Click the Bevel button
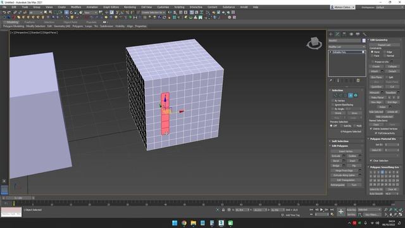 [x=336, y=161]
